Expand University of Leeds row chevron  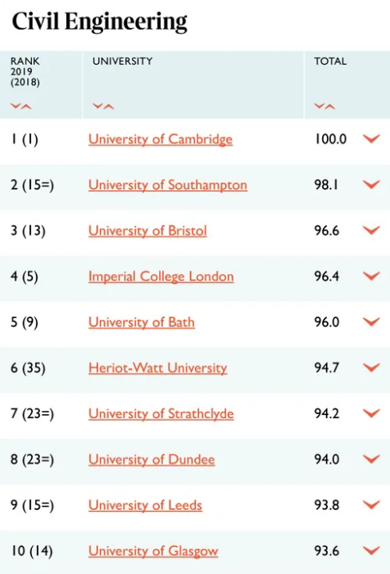click(x=372, y=504)
